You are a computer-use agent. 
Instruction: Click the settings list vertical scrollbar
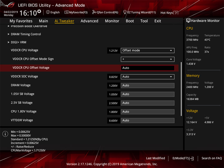click(181, 89)
